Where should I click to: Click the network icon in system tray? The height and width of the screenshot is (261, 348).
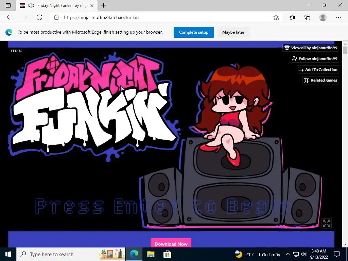pos(296,254)
